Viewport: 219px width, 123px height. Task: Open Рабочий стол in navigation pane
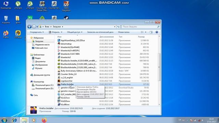click(x=41, y=48)
